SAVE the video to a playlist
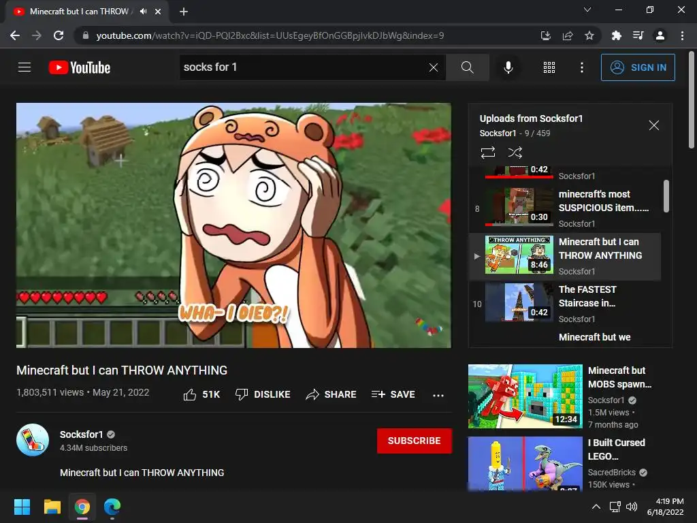The height and width of the screenshot is (523, 697). [x=393, y=394]
